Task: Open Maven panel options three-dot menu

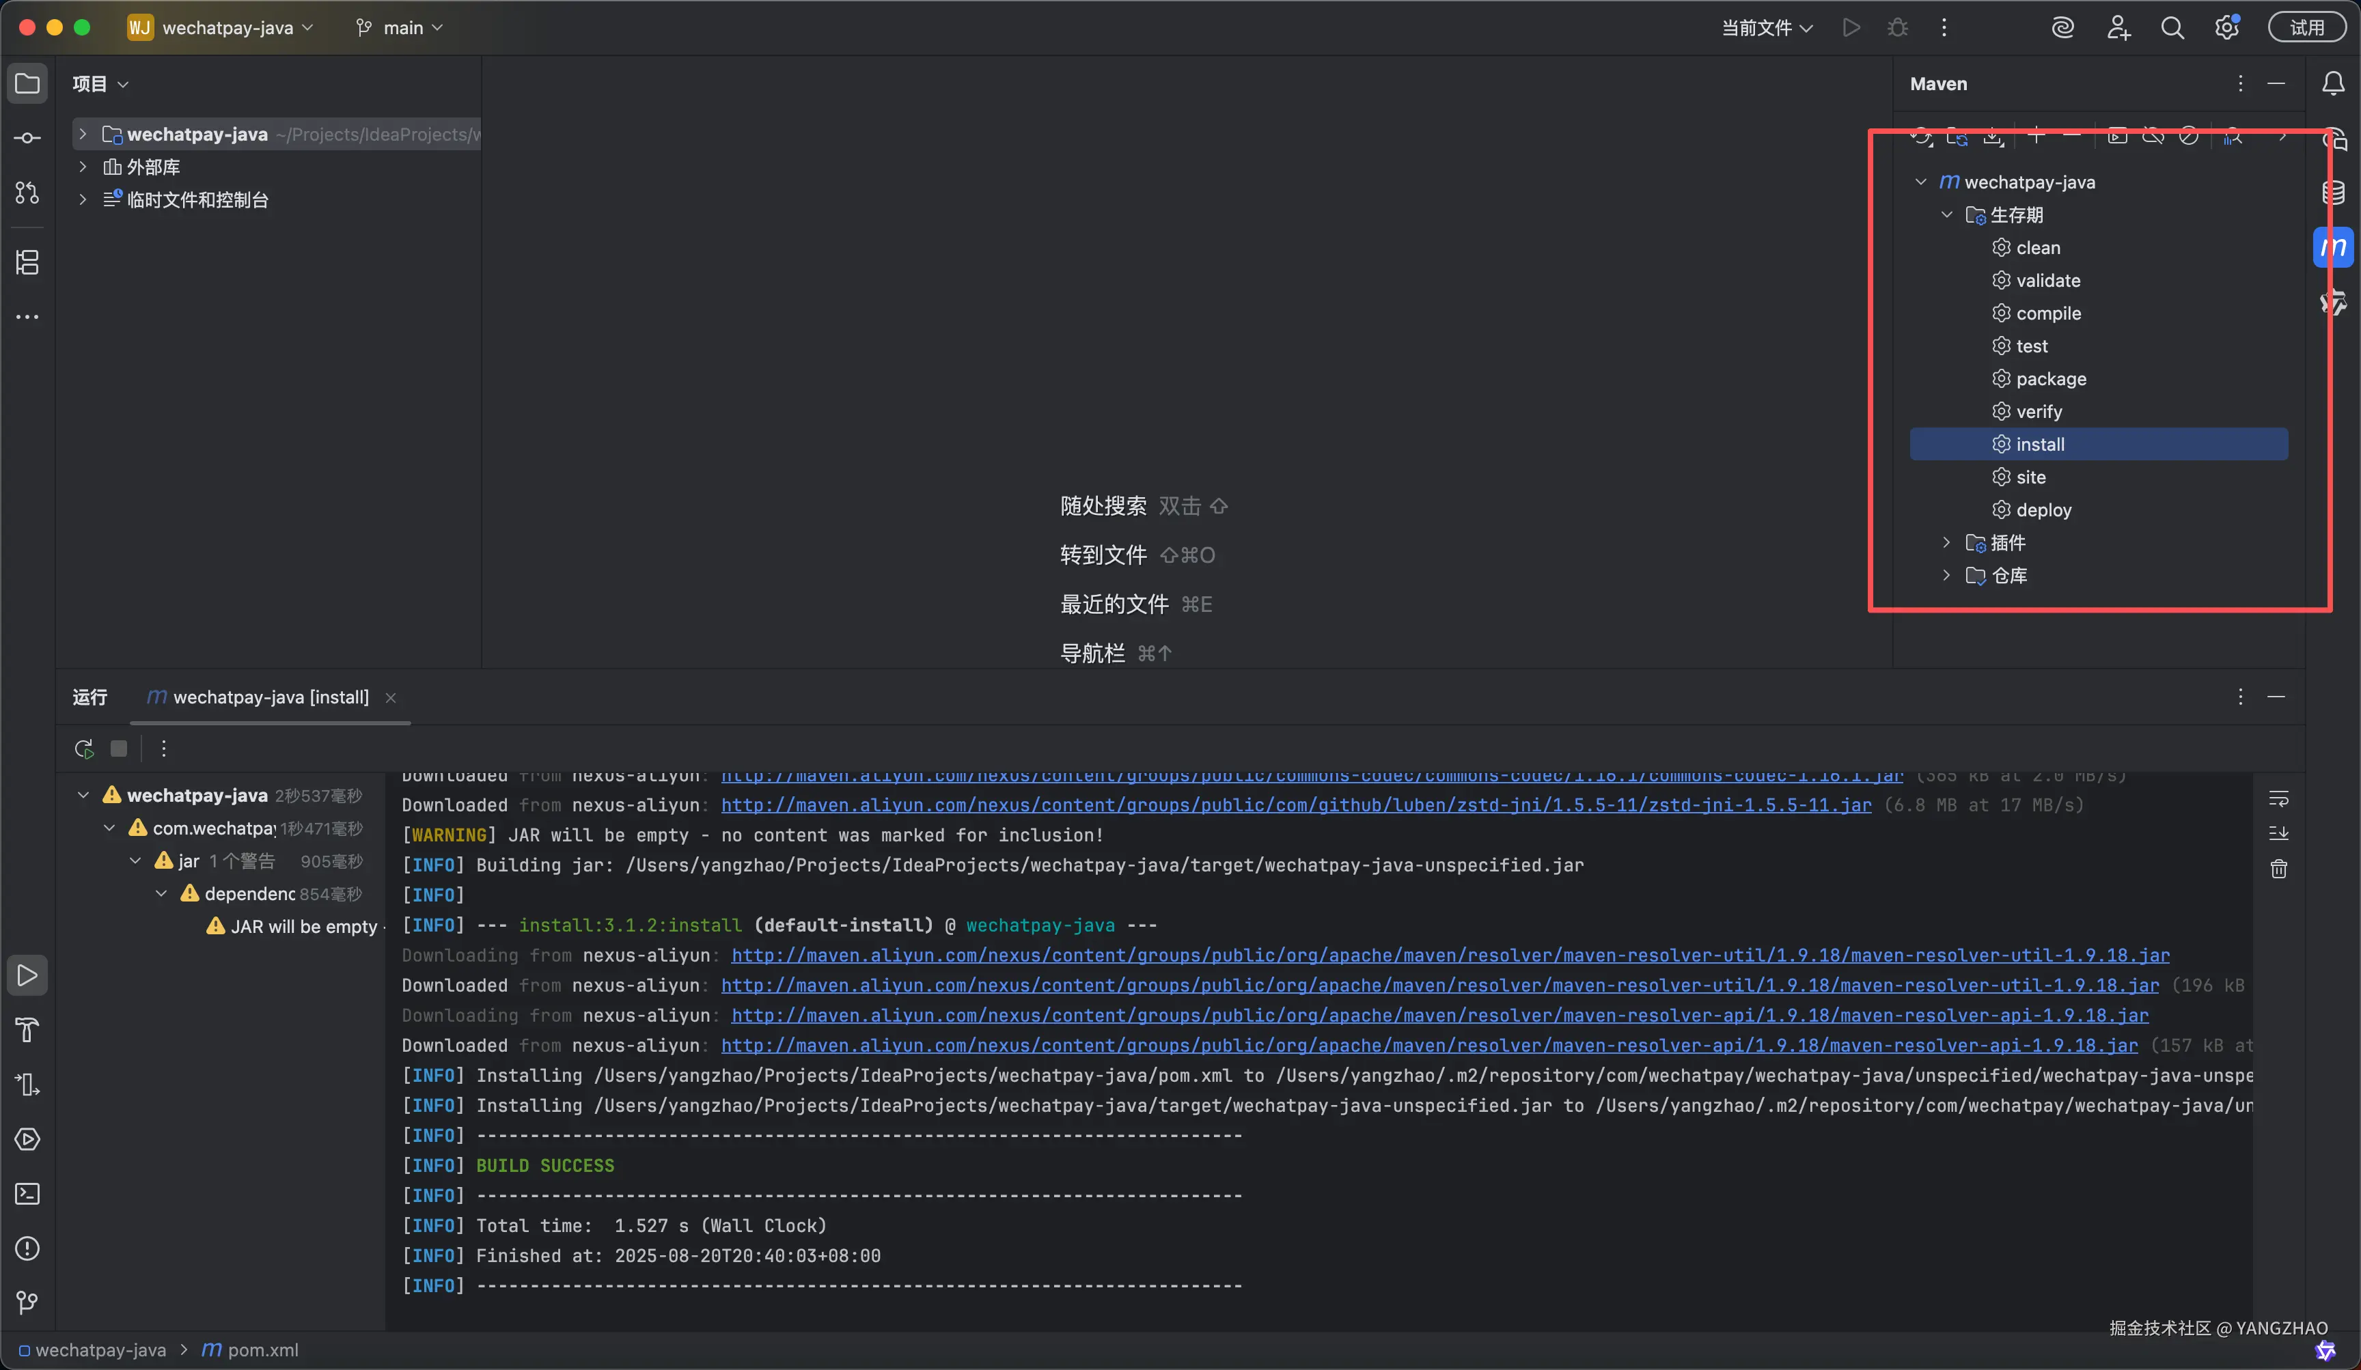Action: coord(2240,83)
